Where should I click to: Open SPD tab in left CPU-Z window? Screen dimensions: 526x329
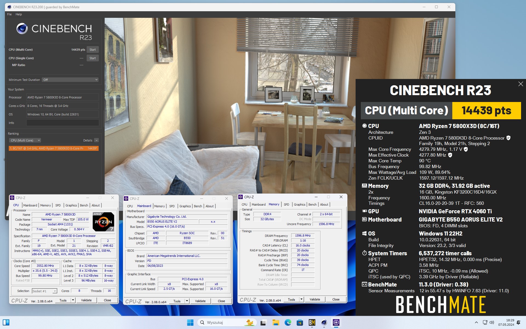pyautogui.click(x=58, y=205)
